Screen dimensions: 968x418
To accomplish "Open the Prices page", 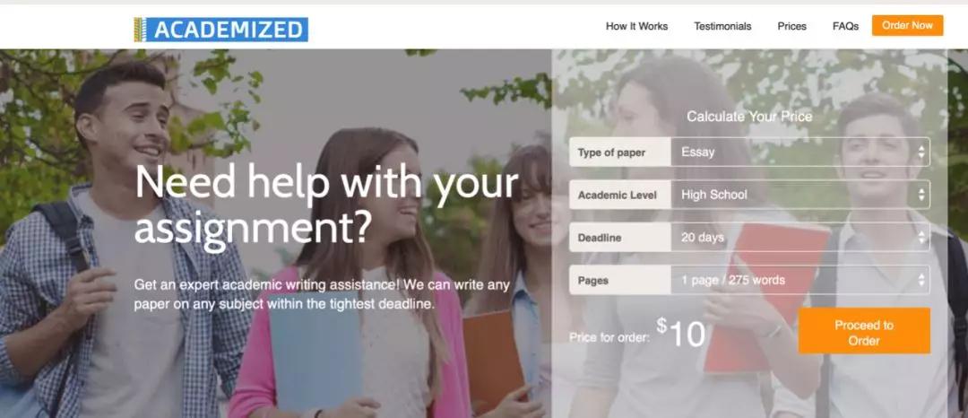I will [x=792, y=26].
